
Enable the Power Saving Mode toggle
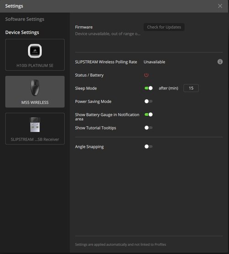tap(148, 101)
